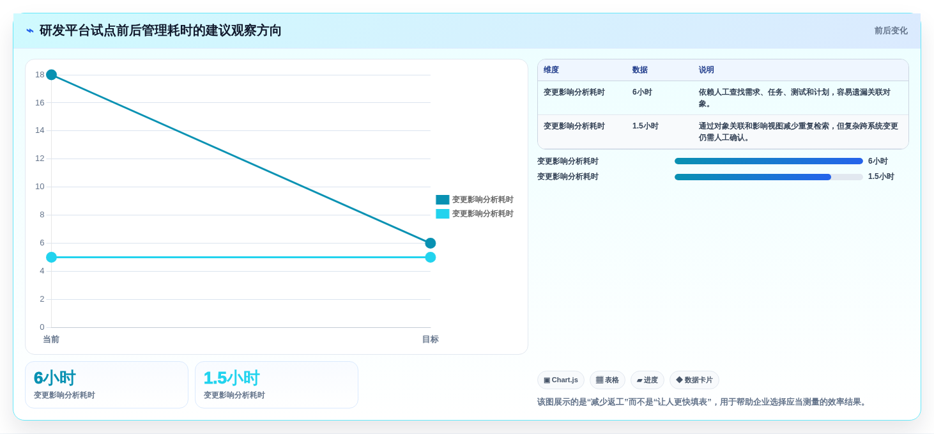Click the 表格 tag chip
Image resolution: width=934 pixels, height=434 pixels.
tap(607, 380)
